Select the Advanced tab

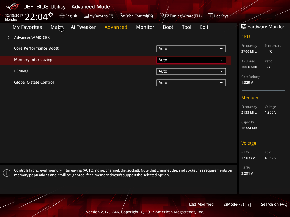(116, 27)
